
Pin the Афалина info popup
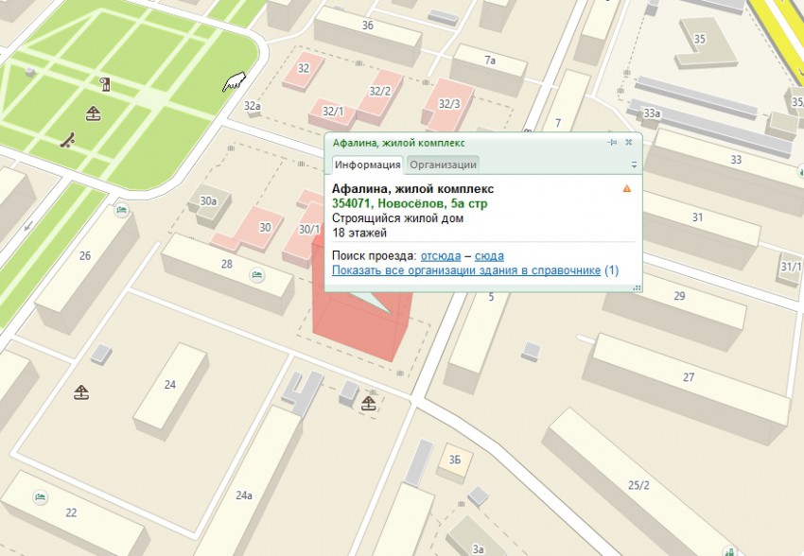pos(613,142)
